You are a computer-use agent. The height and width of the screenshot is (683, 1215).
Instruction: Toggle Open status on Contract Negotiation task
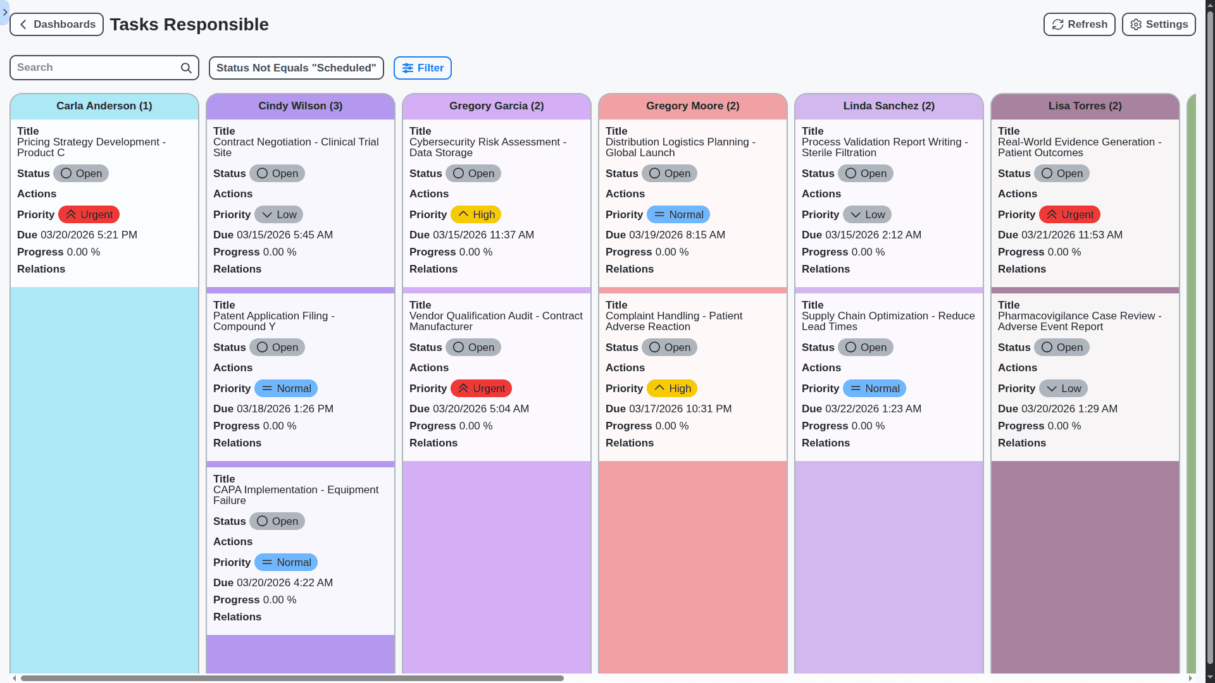[x=277, y=173]
